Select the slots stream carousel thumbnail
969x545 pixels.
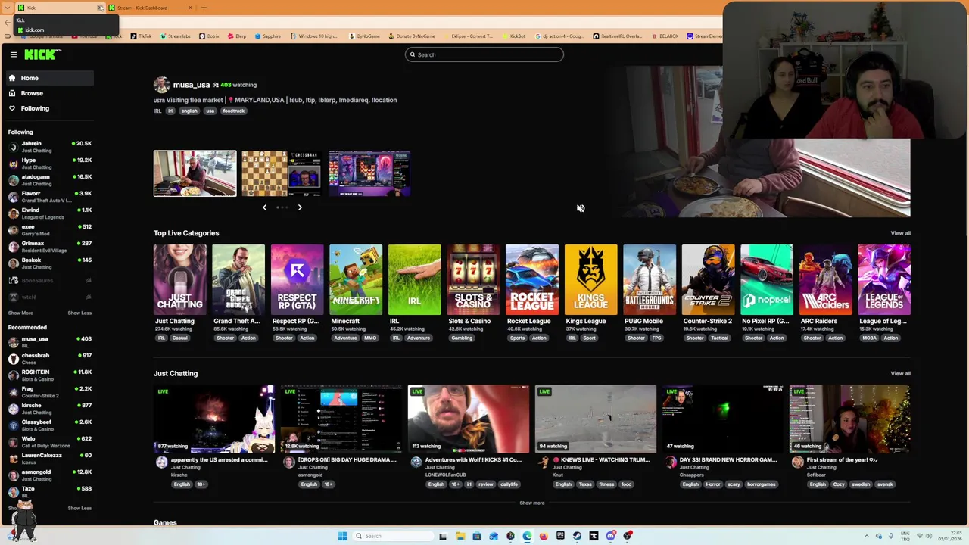click(x=369, y=173)
